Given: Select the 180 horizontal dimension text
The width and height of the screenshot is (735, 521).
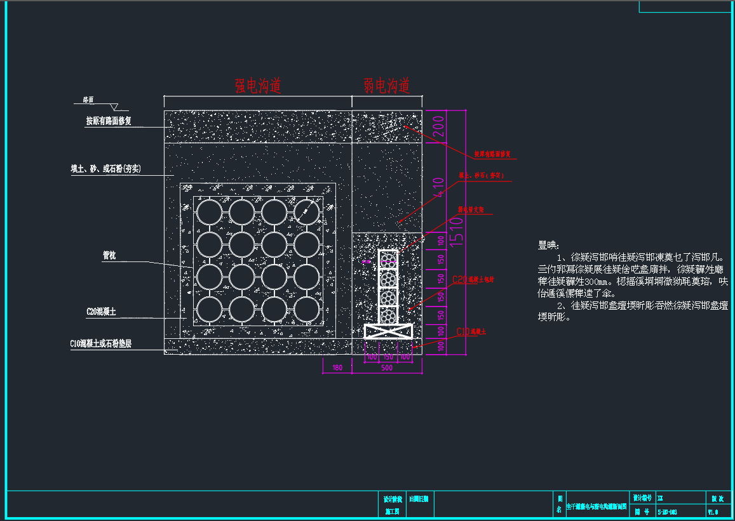Looking at the screenshot, I should tap(337, 367).
